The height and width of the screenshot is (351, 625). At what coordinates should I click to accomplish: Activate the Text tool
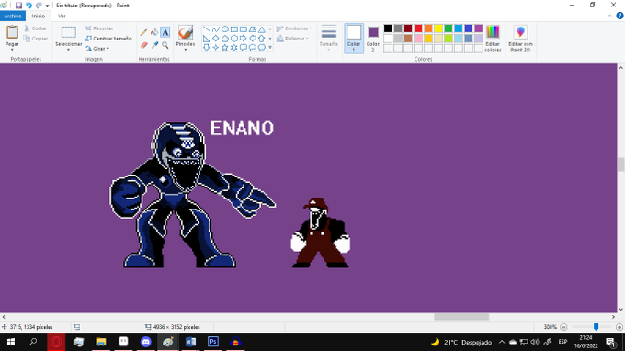coord(165,32)
